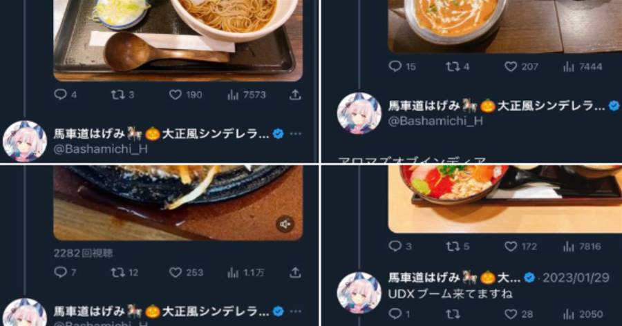Screen dimensions: 622x326
Task: Share the soba noodle tweet via upload icon
Action: [x=295, y=95]
